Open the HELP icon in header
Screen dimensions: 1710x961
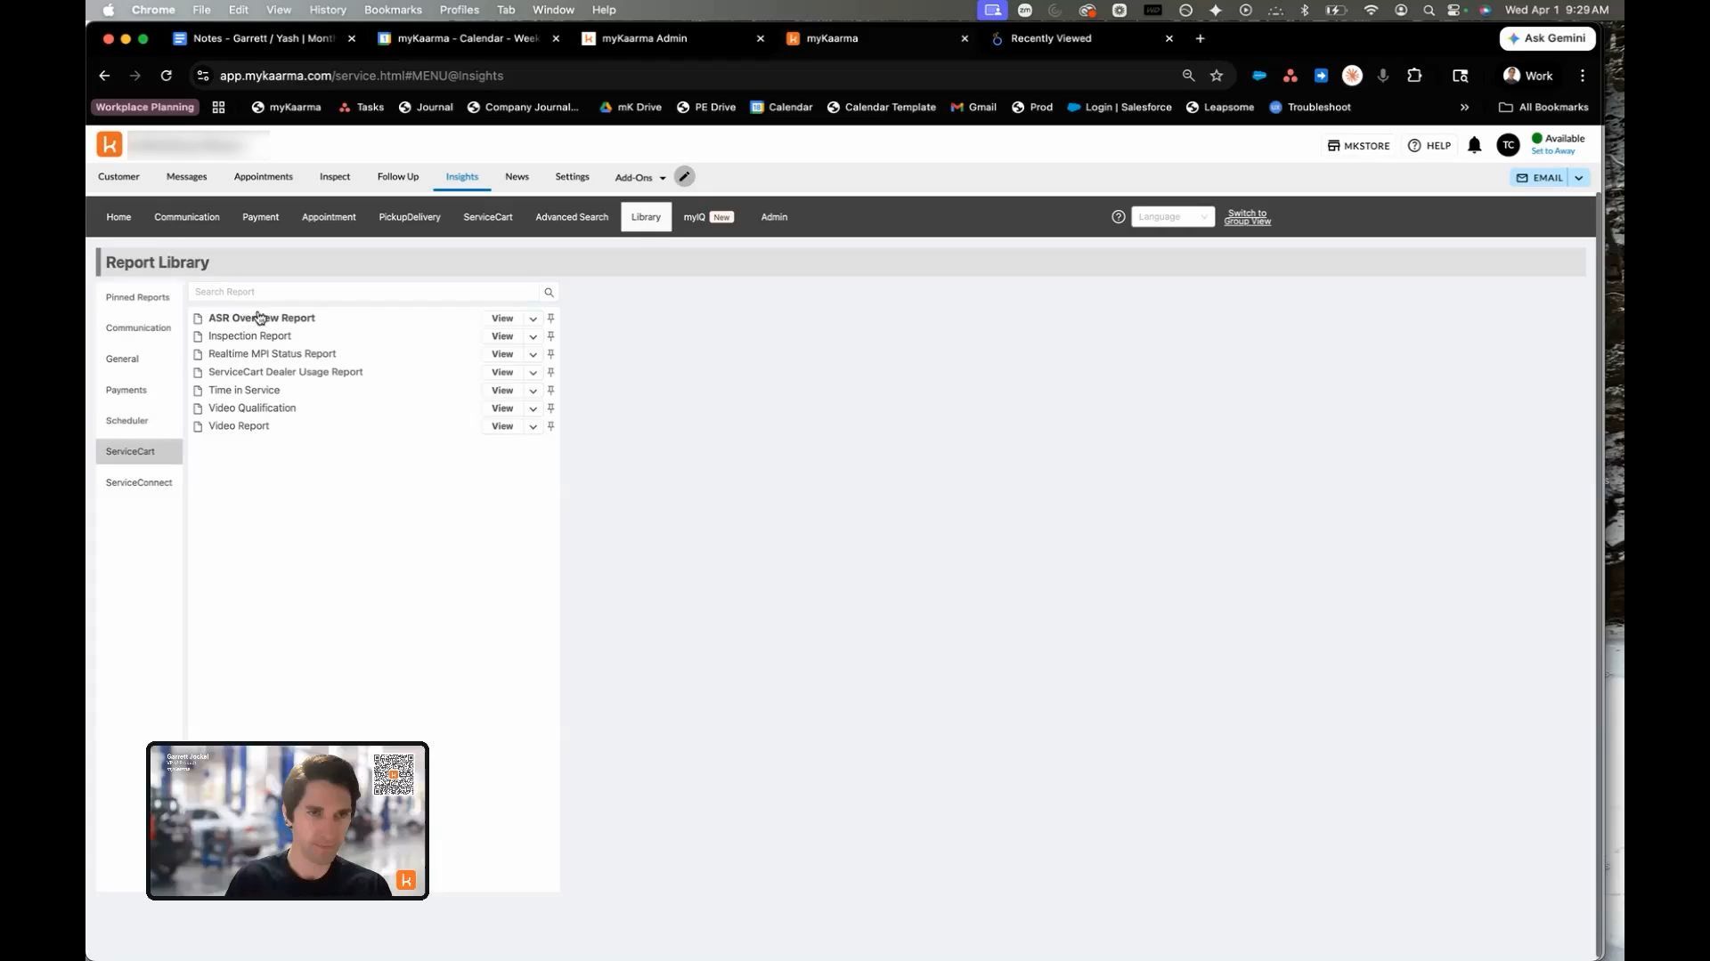1429,145
